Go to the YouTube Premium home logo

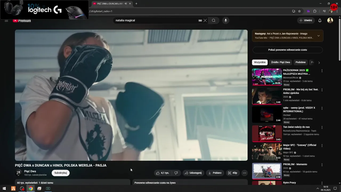point(22,21)
